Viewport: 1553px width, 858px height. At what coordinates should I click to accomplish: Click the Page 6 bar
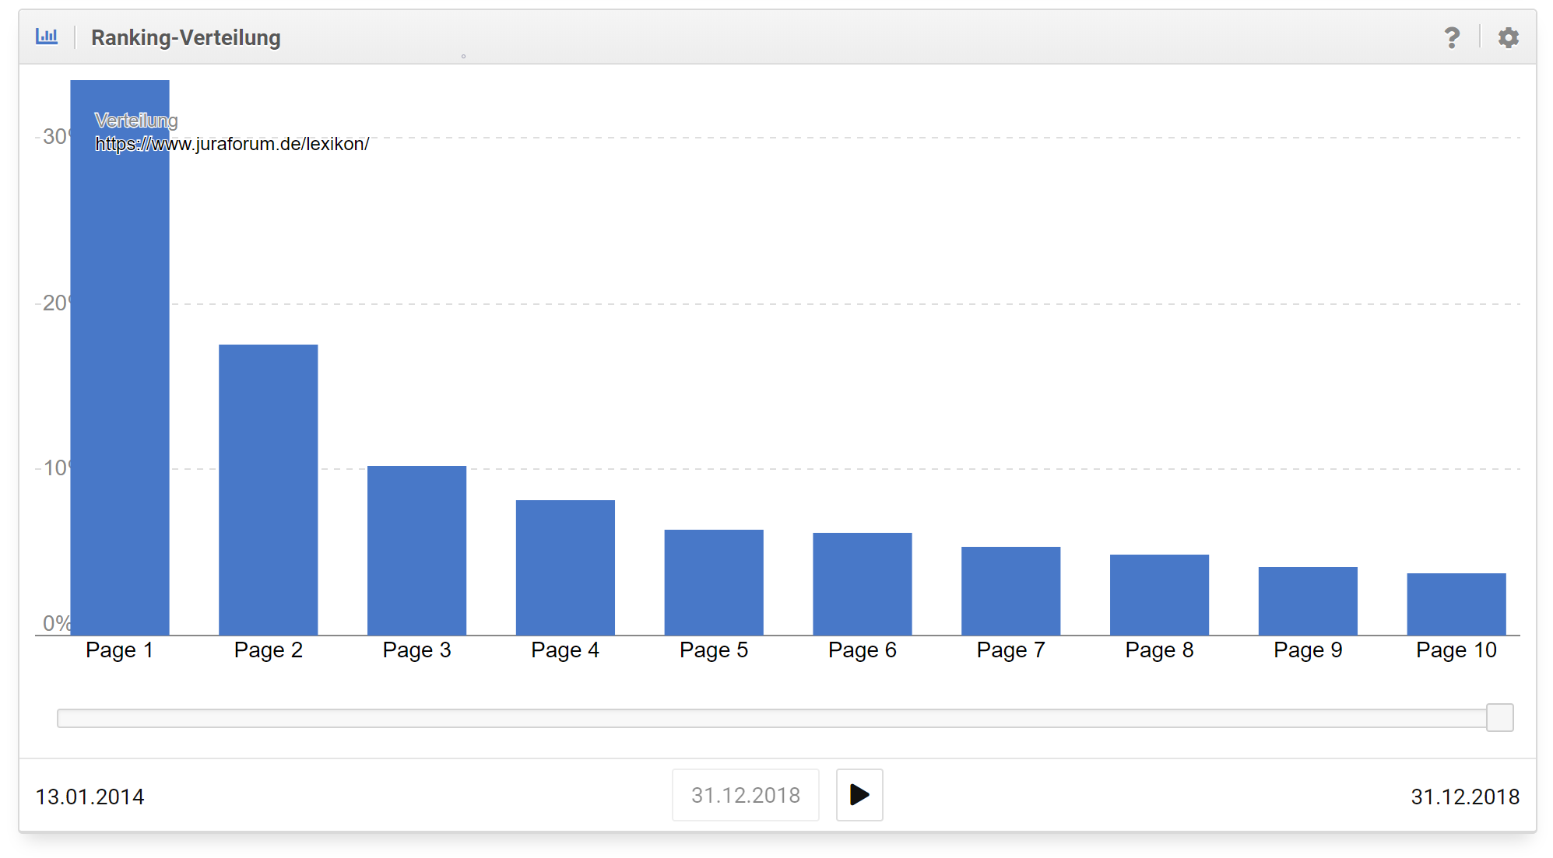click(862, 584)
